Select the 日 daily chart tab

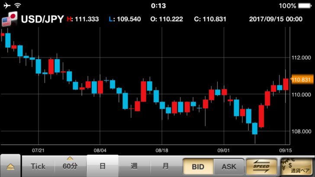click(x=103, y=166)
